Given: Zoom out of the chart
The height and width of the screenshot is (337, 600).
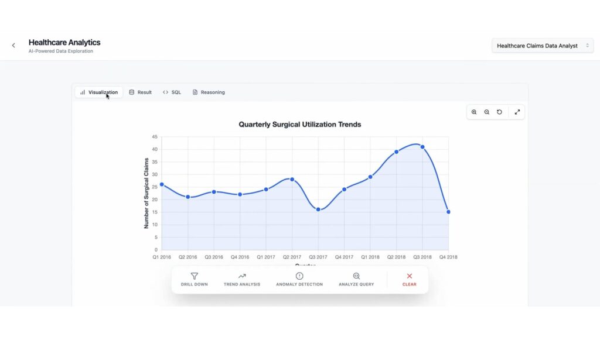Looking at the screenshot, I should [487, 112].
